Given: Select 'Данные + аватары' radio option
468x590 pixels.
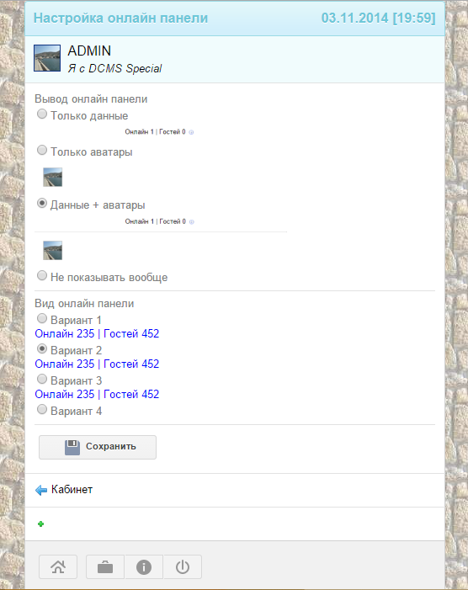Looking at the screenshot, I should (x=42, y=203).
